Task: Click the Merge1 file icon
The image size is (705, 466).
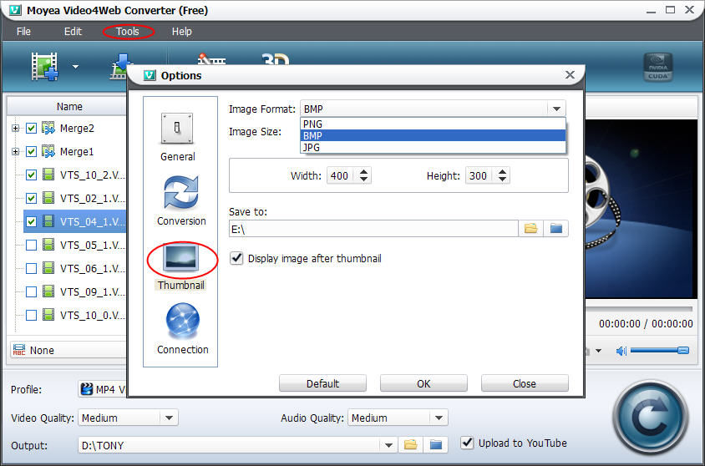Action: (48, 151)
